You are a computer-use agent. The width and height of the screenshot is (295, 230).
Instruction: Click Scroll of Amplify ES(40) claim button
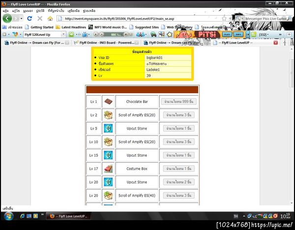179,196
